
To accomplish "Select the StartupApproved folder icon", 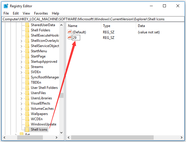I will pos(27,62).
